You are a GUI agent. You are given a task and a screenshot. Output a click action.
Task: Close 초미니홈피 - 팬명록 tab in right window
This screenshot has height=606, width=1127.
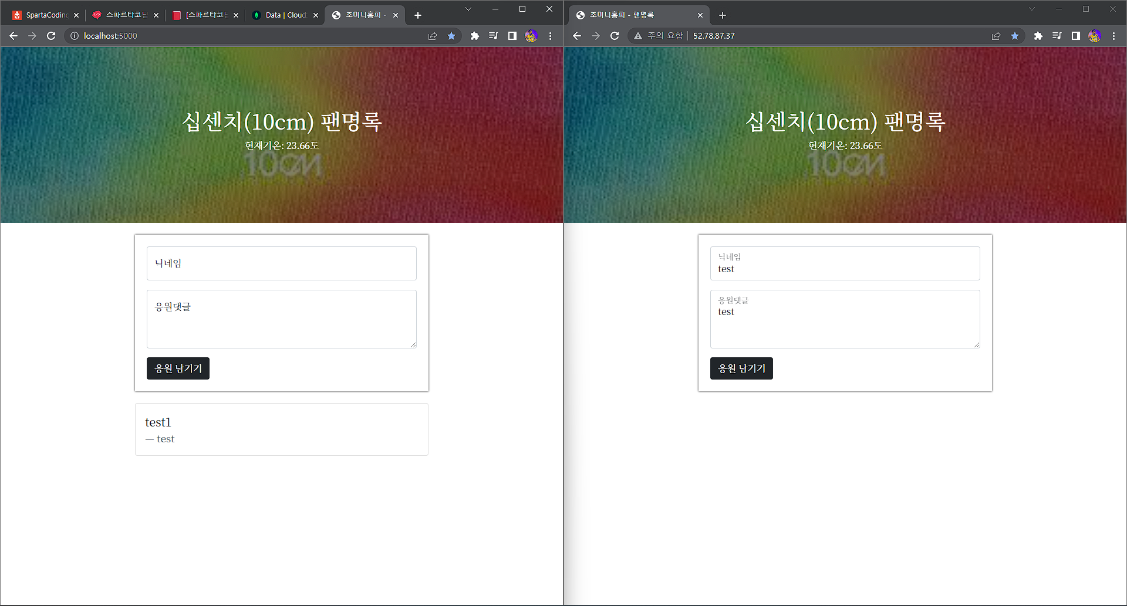tap(700, 15)
